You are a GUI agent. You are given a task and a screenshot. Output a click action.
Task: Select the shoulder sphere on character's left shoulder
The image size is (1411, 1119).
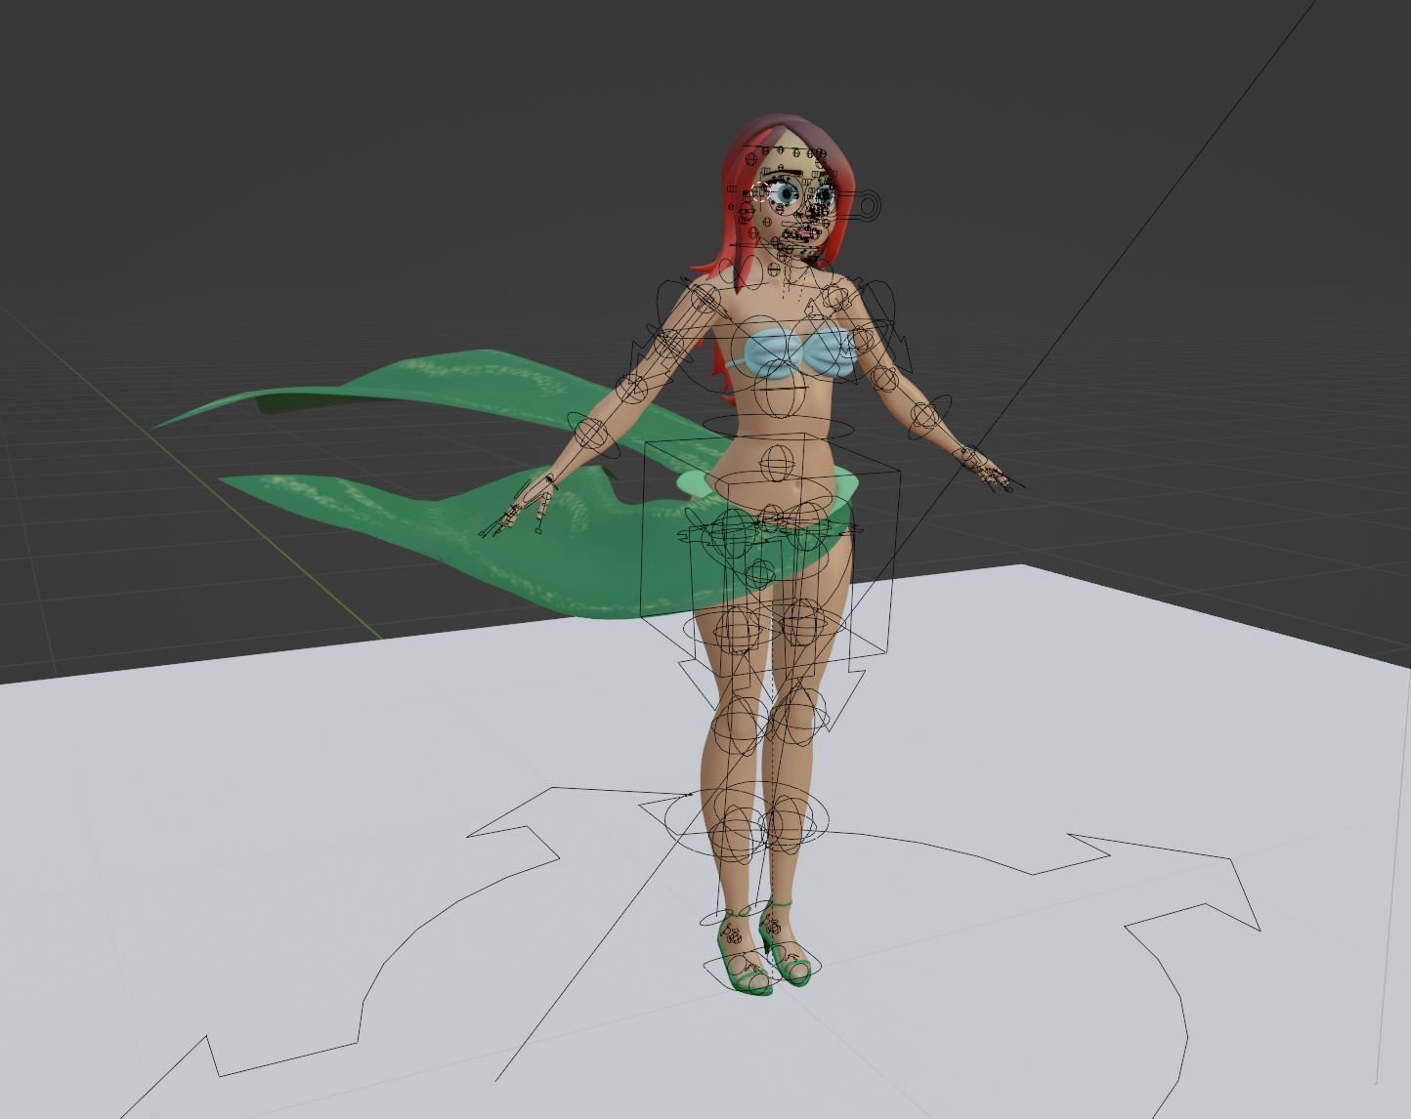[x=835, y=297]
